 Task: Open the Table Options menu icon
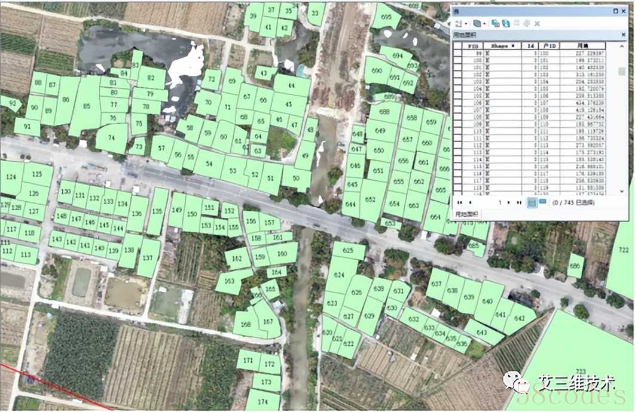click(x=458, y=23)
